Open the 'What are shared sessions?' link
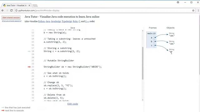Image resolution: width=200 pixels, height=112 pixels. point(12,21)
